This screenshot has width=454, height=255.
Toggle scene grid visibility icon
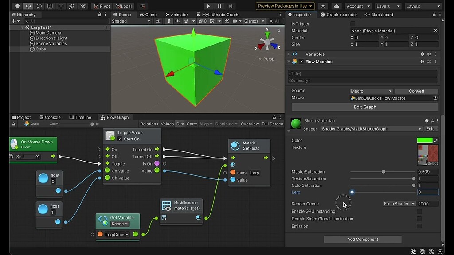click(212, 21)
